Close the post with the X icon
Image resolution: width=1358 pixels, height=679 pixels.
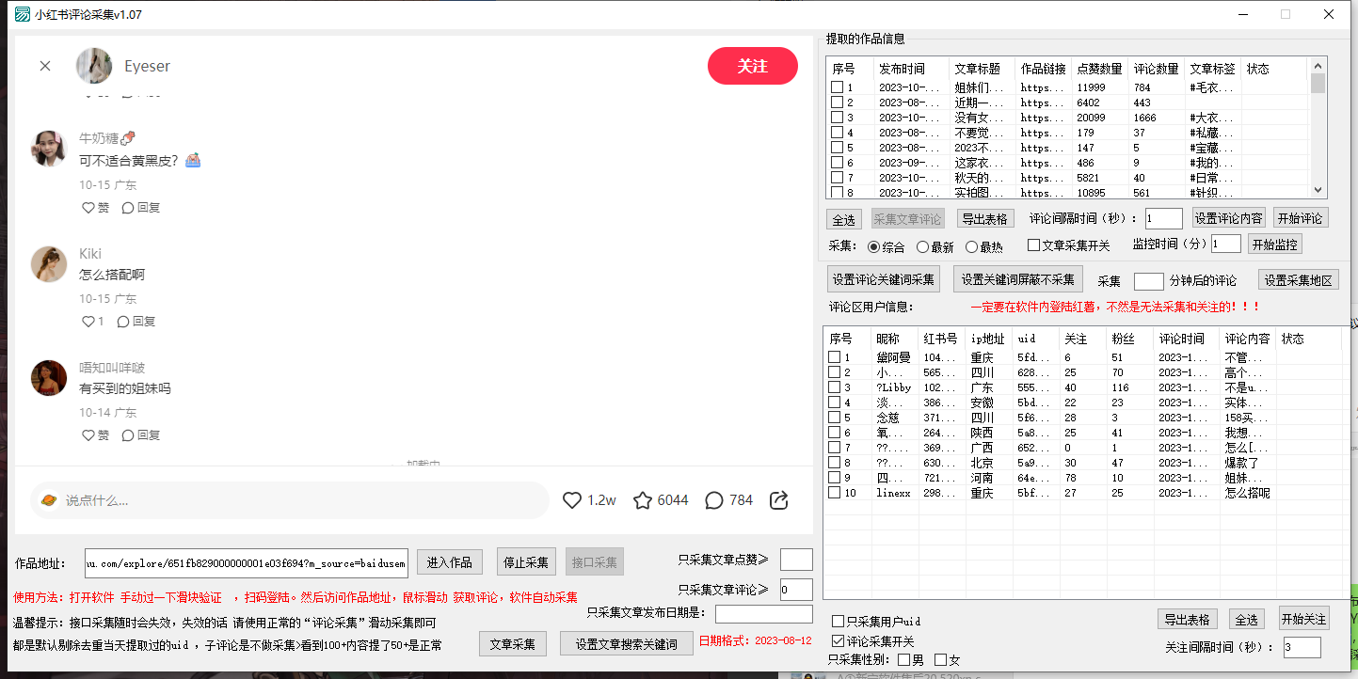click(x=45, y=66)
